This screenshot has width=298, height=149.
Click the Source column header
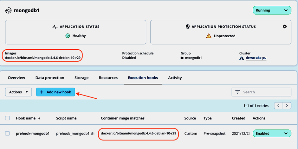pos(190,118)
